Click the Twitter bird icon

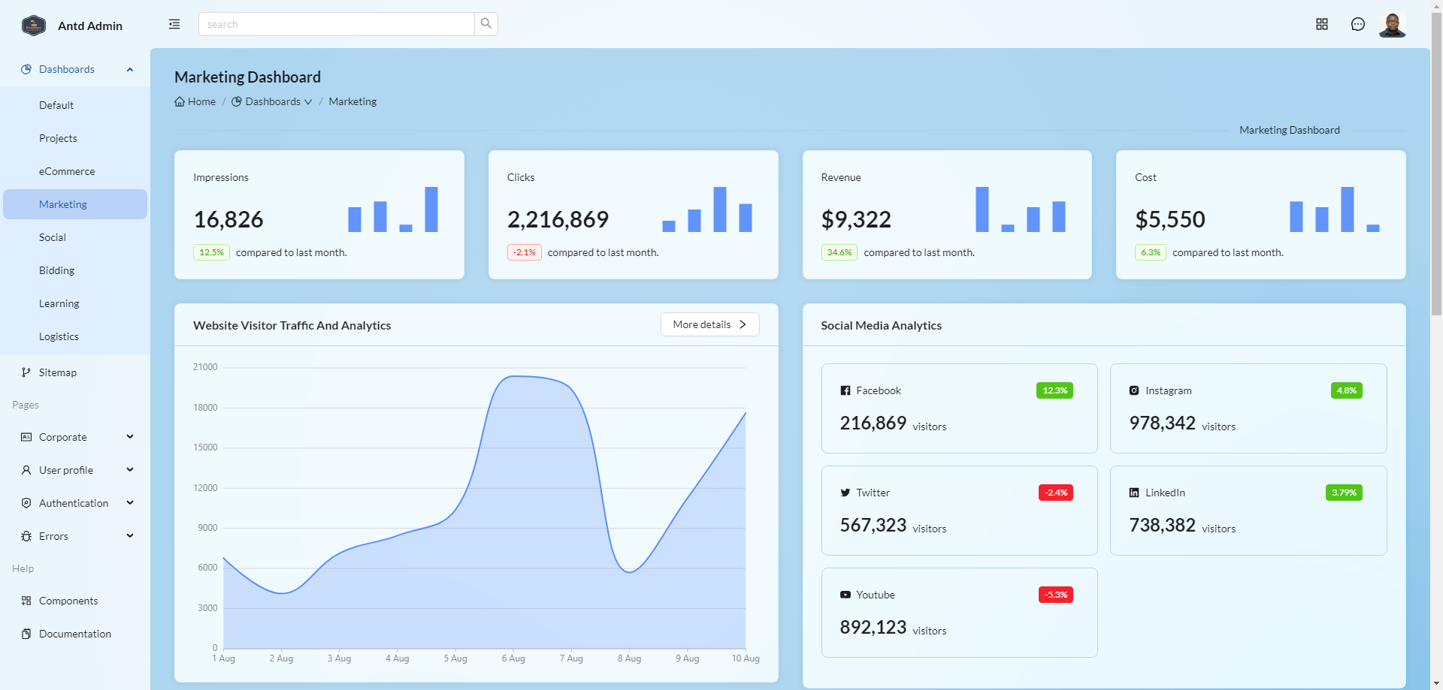coord(846,493)
